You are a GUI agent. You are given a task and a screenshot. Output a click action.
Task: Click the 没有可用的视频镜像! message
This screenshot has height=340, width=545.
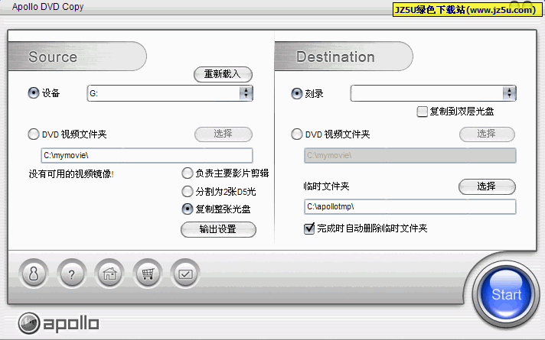point(71,173)
